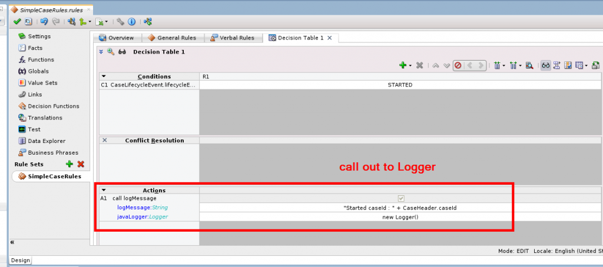Click the sync icon after the info icon

pos(148,22)
